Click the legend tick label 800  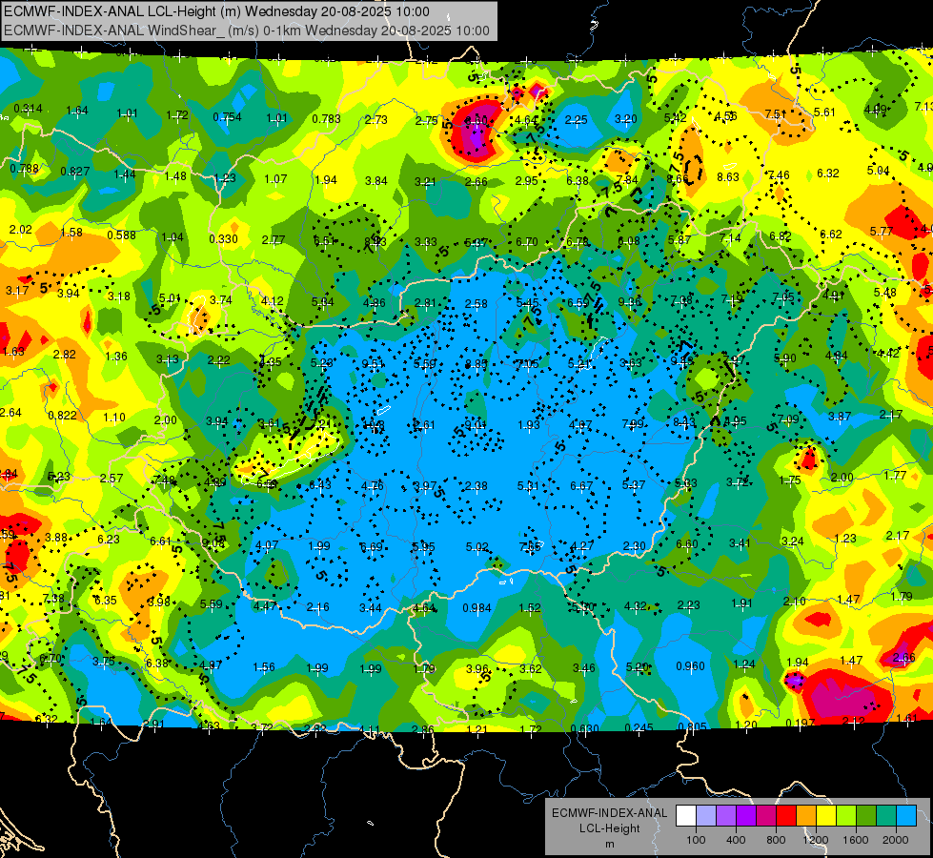click(776, 840)
